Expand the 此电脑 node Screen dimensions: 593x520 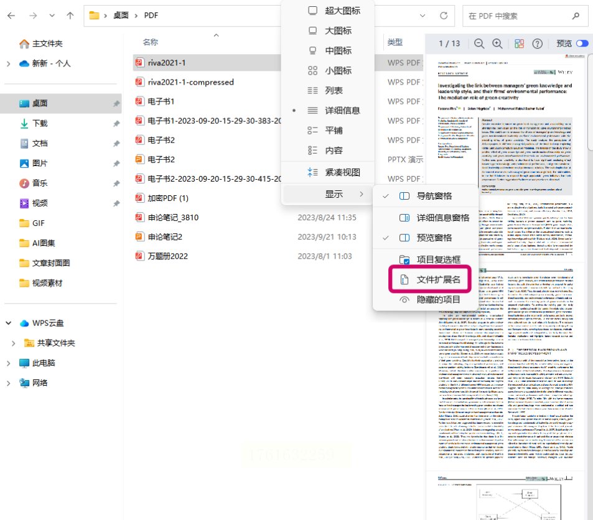(8, 363)
